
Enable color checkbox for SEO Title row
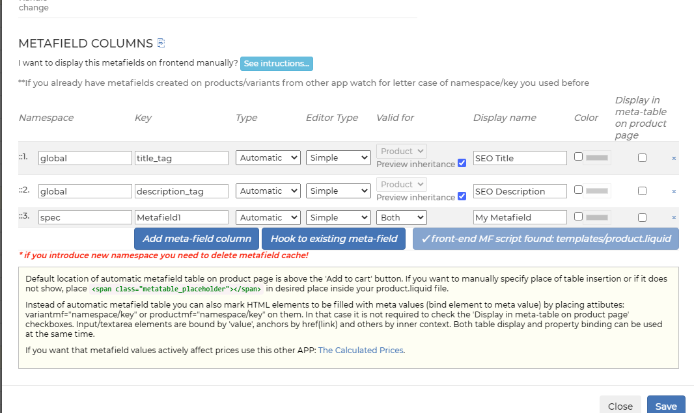(578, 157)
